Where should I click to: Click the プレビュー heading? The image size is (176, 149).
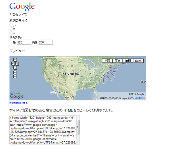[x=17, y=51]
